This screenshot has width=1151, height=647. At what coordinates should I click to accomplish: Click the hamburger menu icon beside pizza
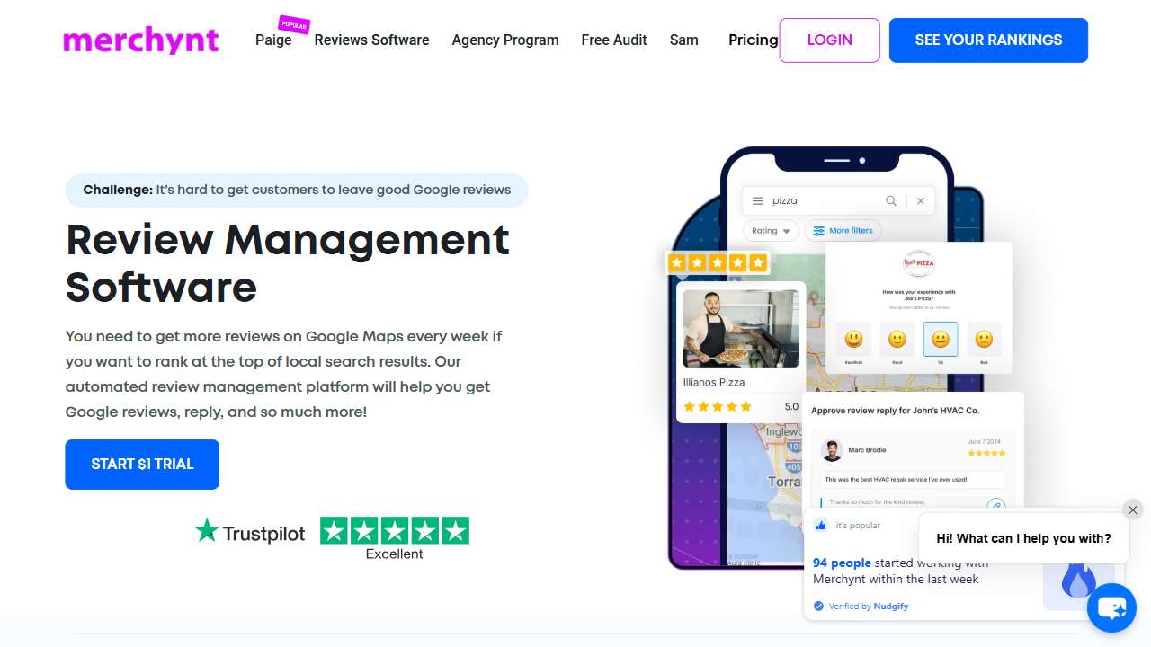(x=757, y=200)
